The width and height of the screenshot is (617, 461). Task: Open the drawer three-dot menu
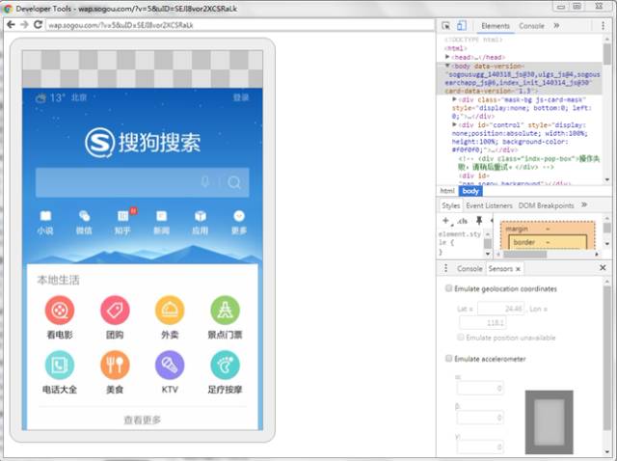tap(445, 268)
